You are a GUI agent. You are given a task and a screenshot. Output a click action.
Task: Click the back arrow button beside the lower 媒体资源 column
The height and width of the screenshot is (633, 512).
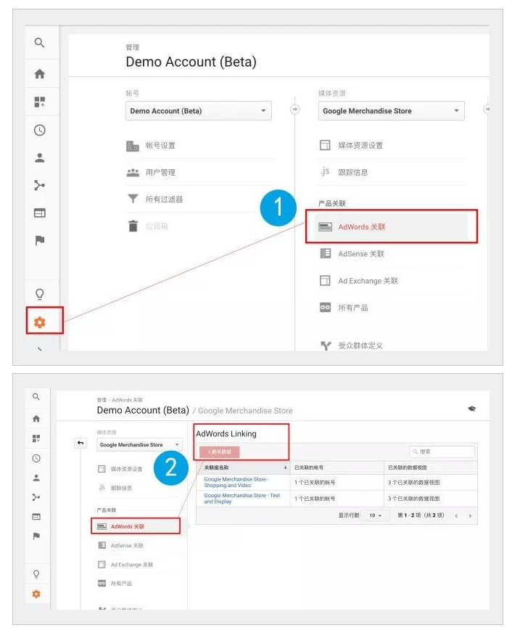pos(81,444)
